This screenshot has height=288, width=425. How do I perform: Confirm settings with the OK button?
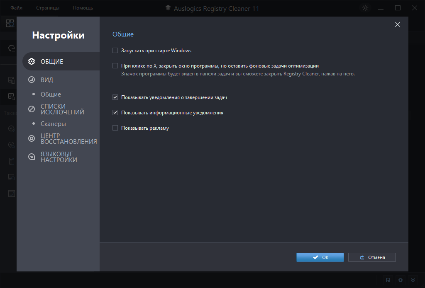tap(320, 257)
